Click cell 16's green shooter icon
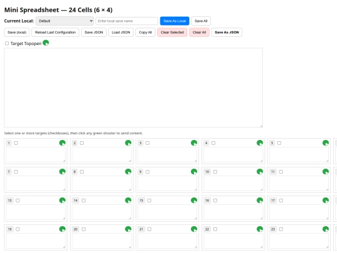 [x=260, y=201]
